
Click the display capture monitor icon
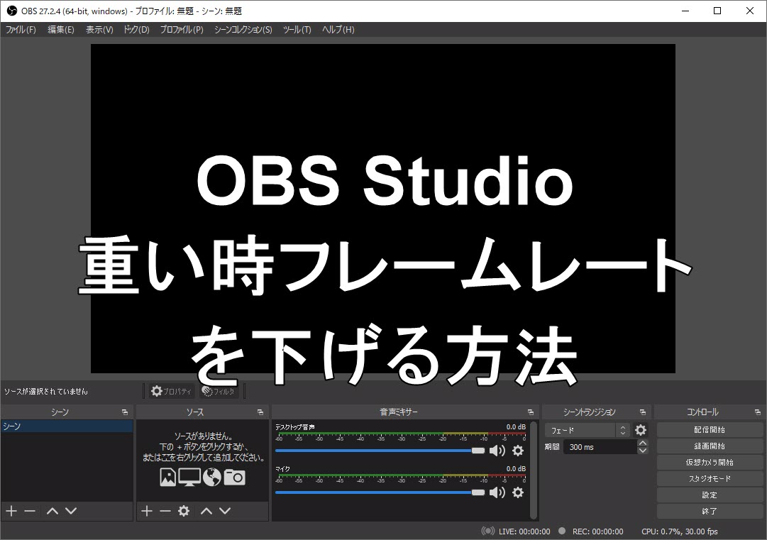[x=189, y=478]
